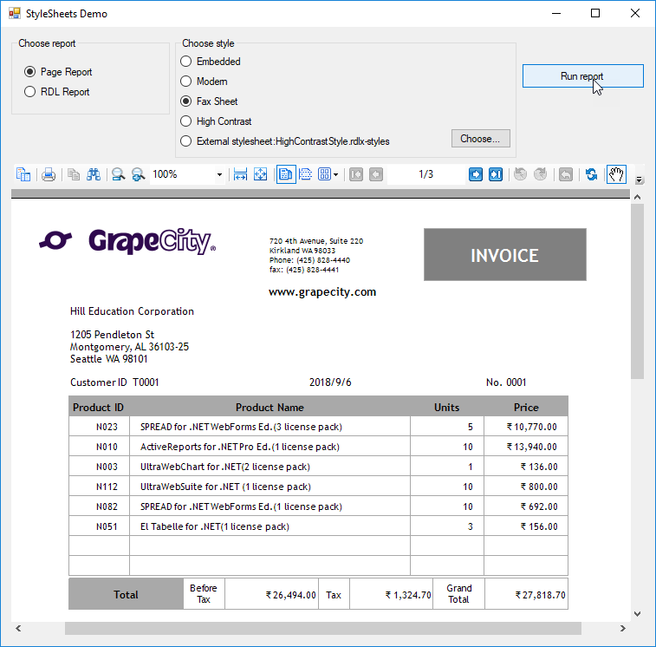Select the Page Report radio button
Viewport: 656px width, 647px height.
(29, 72)
